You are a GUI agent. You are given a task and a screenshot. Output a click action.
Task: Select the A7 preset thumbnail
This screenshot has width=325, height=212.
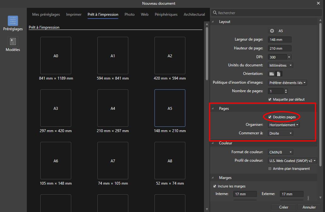113,160
